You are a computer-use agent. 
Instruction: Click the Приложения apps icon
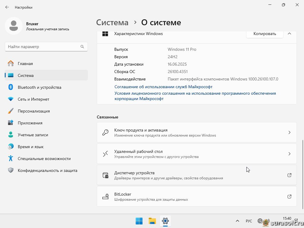pyautogui.click(x=11, y=123)
